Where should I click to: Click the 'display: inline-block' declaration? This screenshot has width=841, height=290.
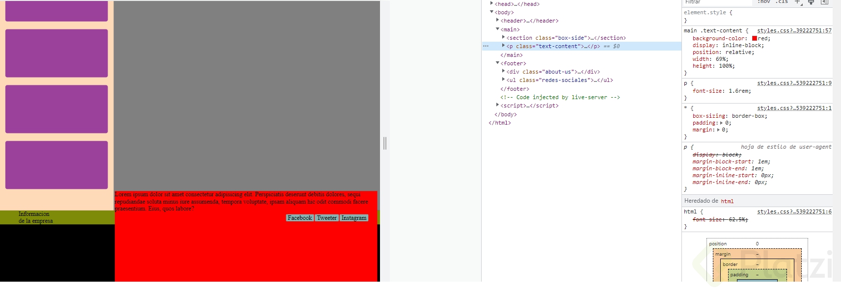click(x=729, y=46)
